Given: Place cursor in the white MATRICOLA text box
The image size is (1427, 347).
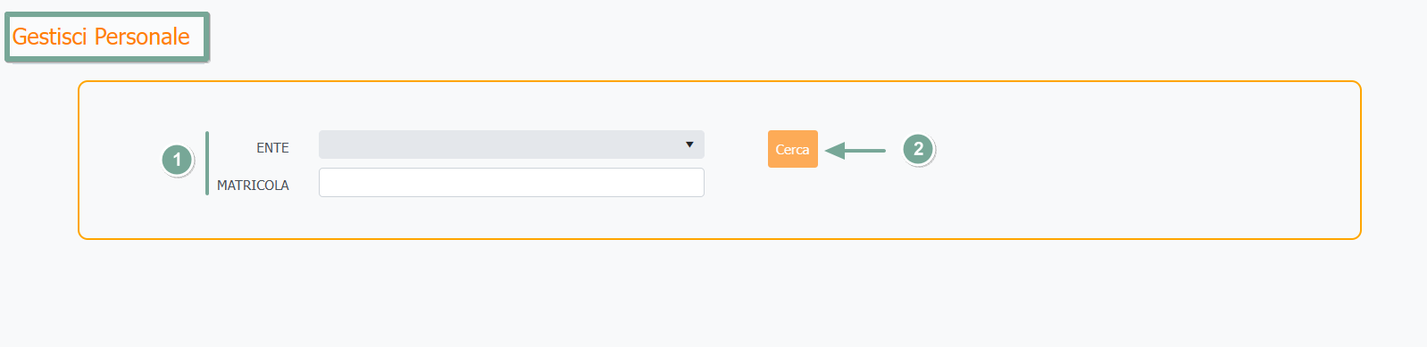Looking at the screenshot, I should [x=511, y=182].
